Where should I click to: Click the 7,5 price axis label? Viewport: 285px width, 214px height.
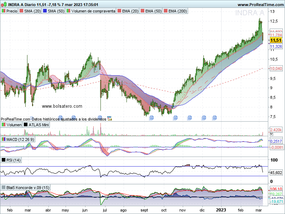click(273, 117)
